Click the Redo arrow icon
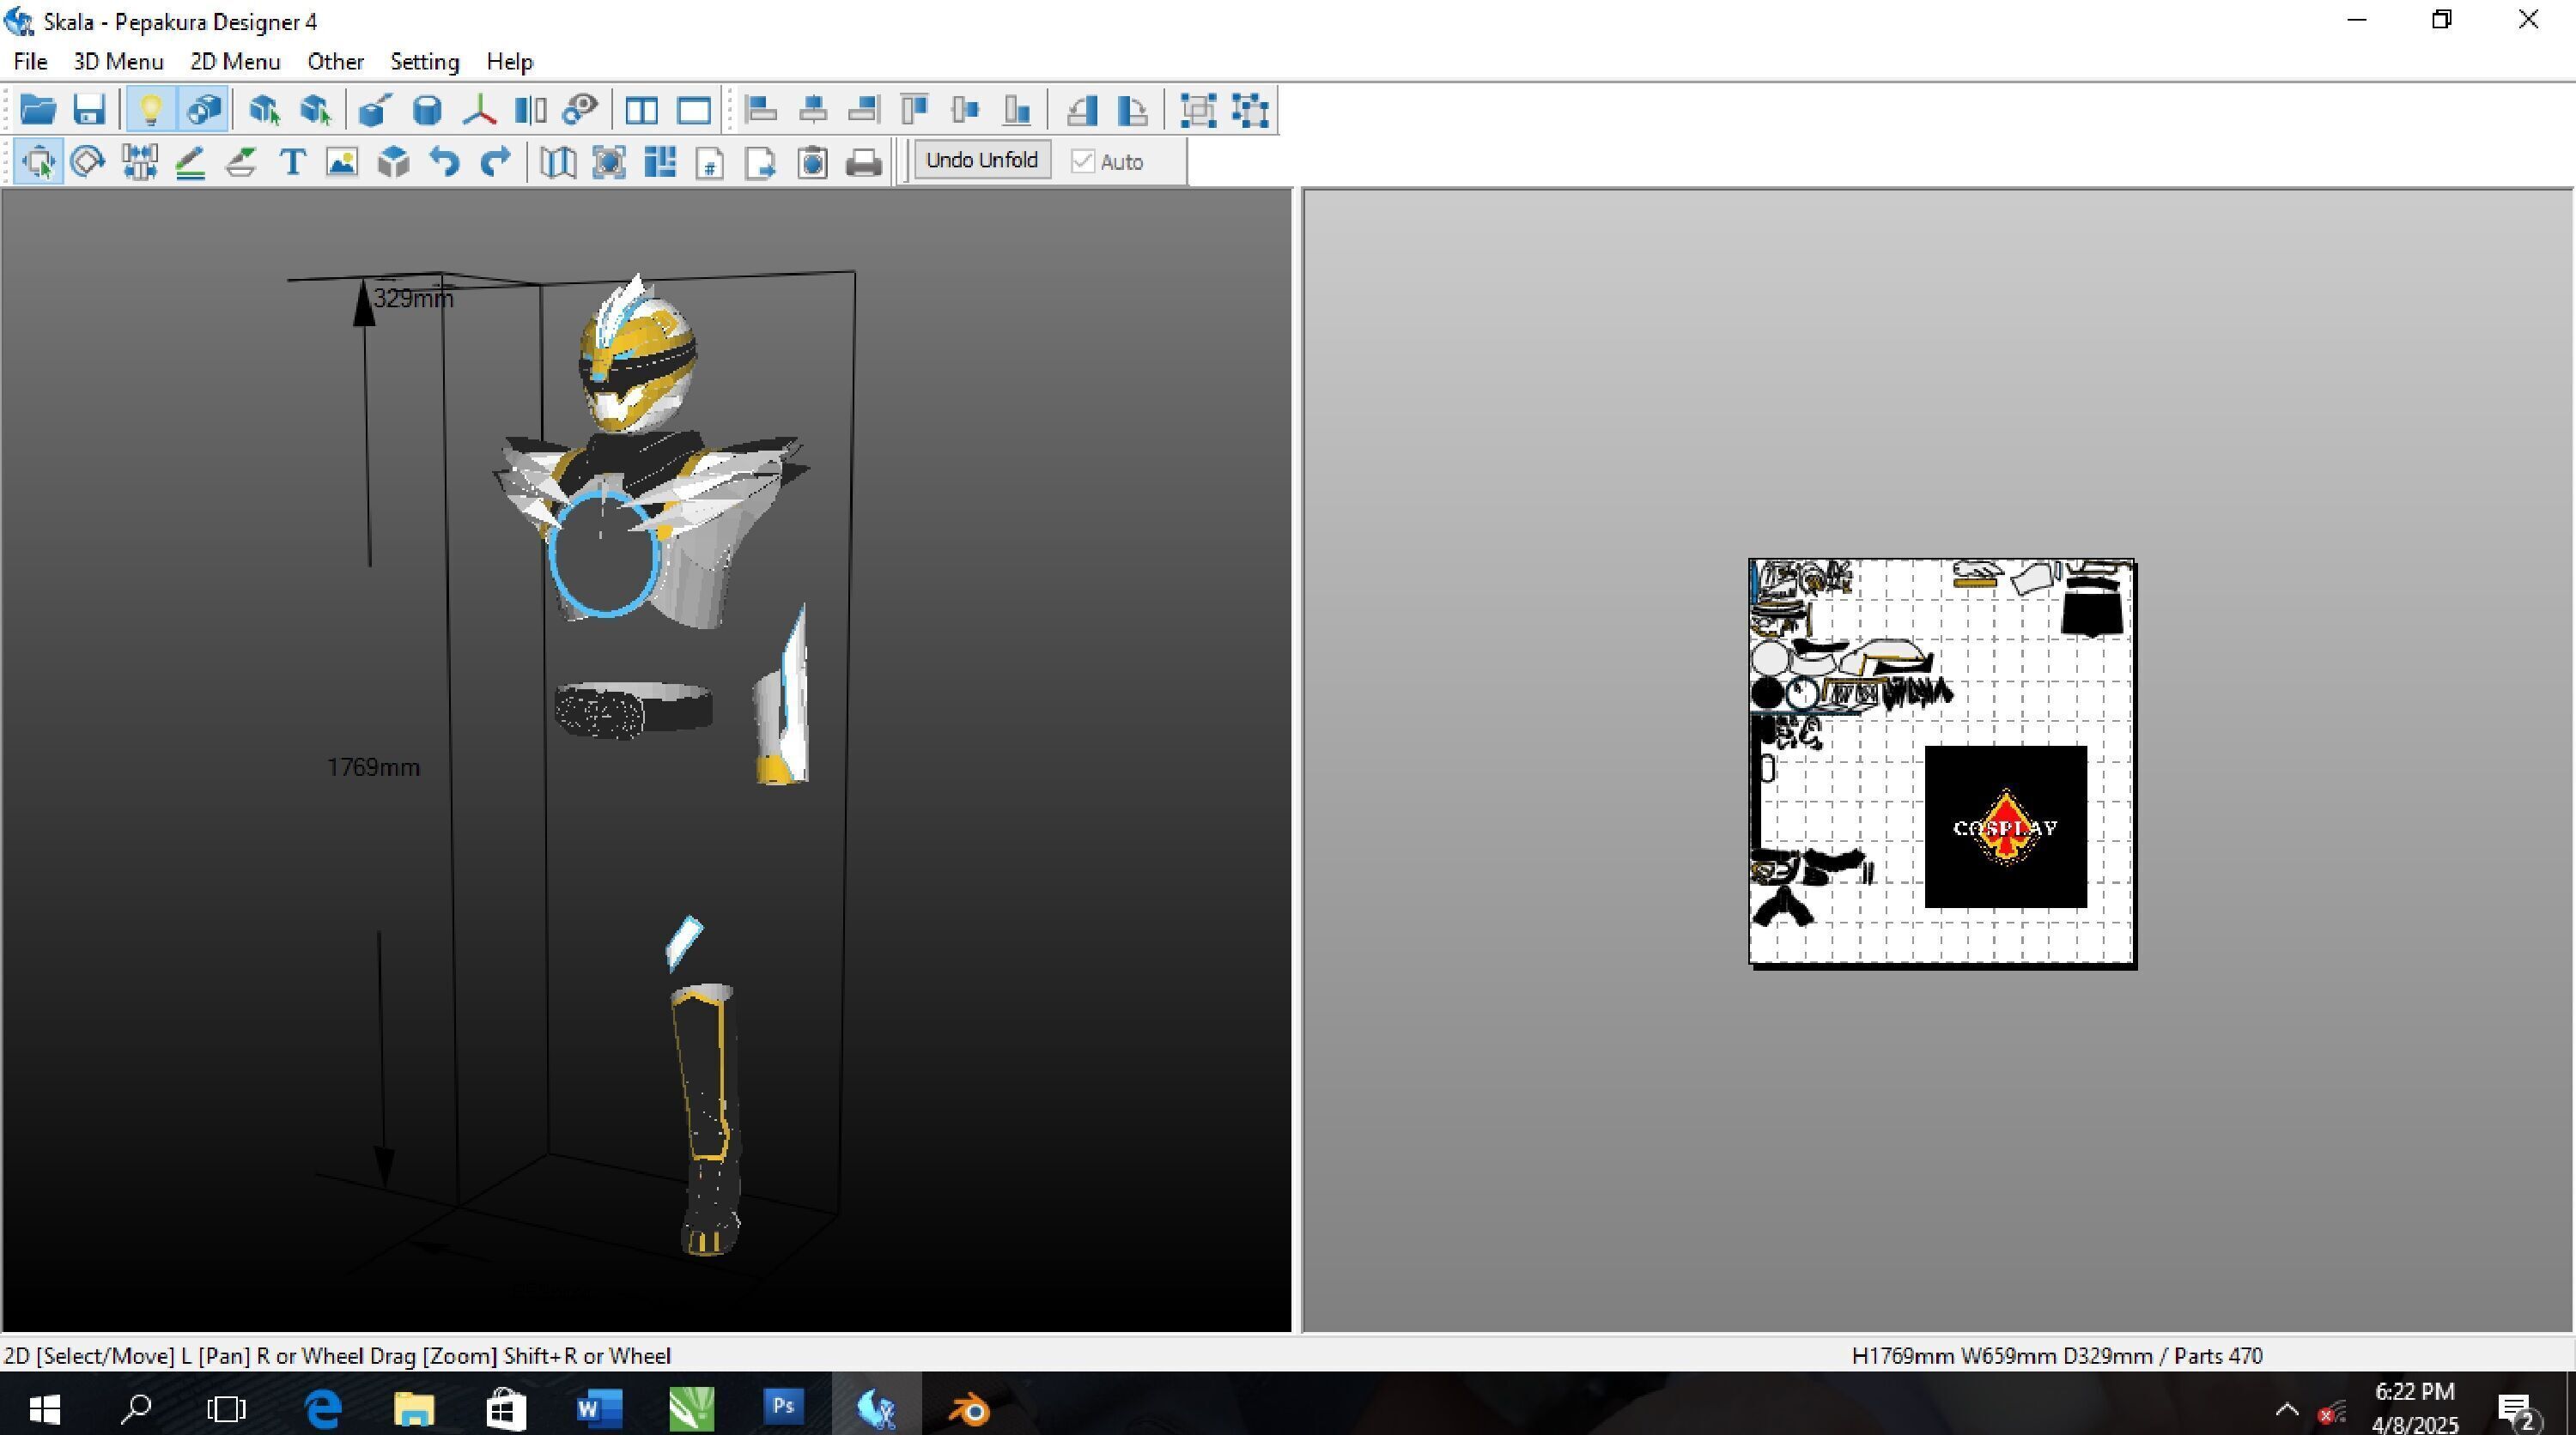Viewport: 2576px width, 1435px height. point(496,162)
